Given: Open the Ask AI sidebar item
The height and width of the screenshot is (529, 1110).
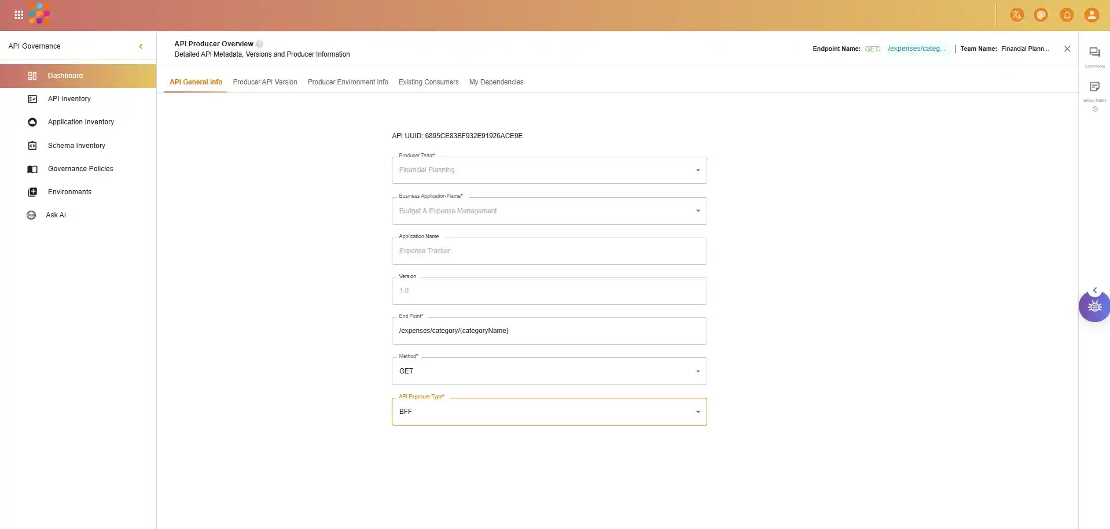Looking at the screenshot, I should [x=56, y=215].
